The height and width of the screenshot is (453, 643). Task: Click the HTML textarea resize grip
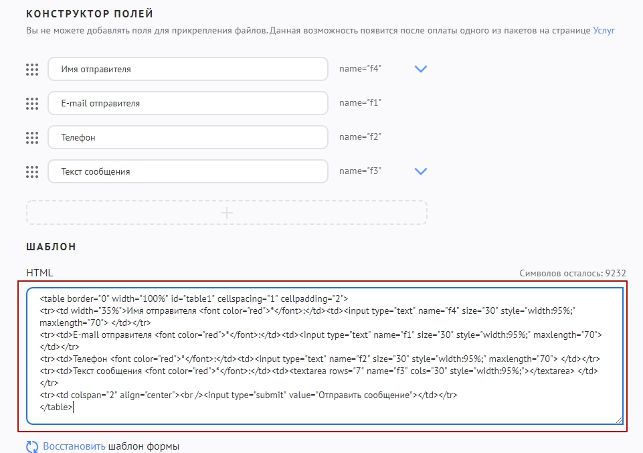(619, 420)
